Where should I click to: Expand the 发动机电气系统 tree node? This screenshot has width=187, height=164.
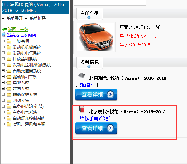coord(3,53)
